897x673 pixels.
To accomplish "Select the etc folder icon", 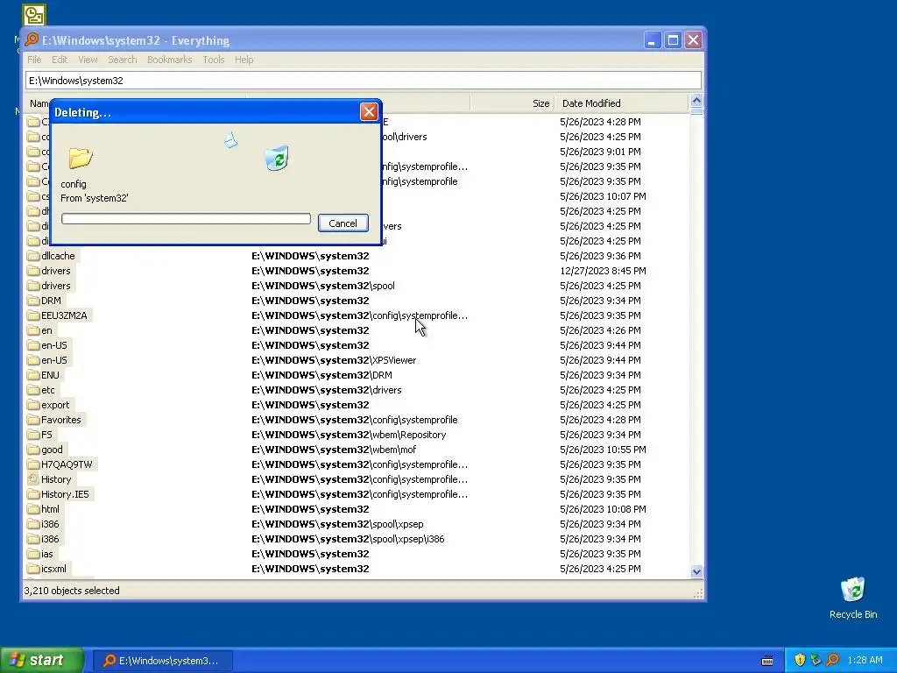I will (x=33, y=390).
